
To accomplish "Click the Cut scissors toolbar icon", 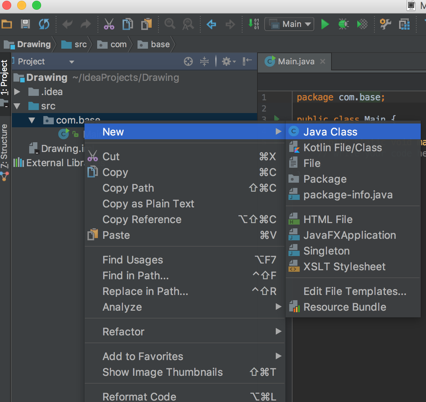I will point(109,24).
